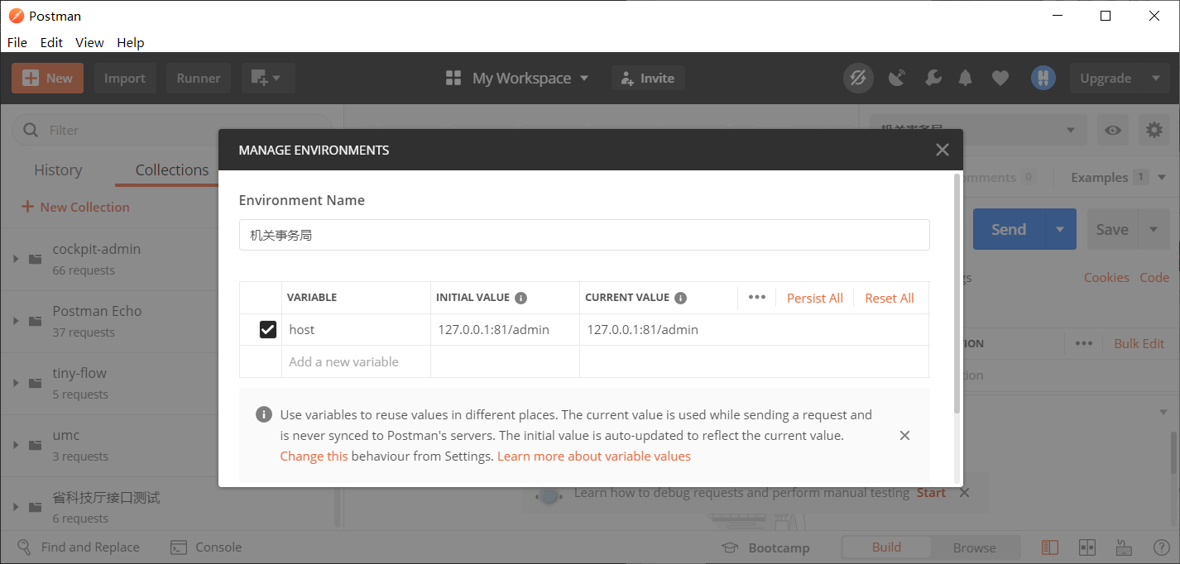Switch to the History tab

point(58,170)
